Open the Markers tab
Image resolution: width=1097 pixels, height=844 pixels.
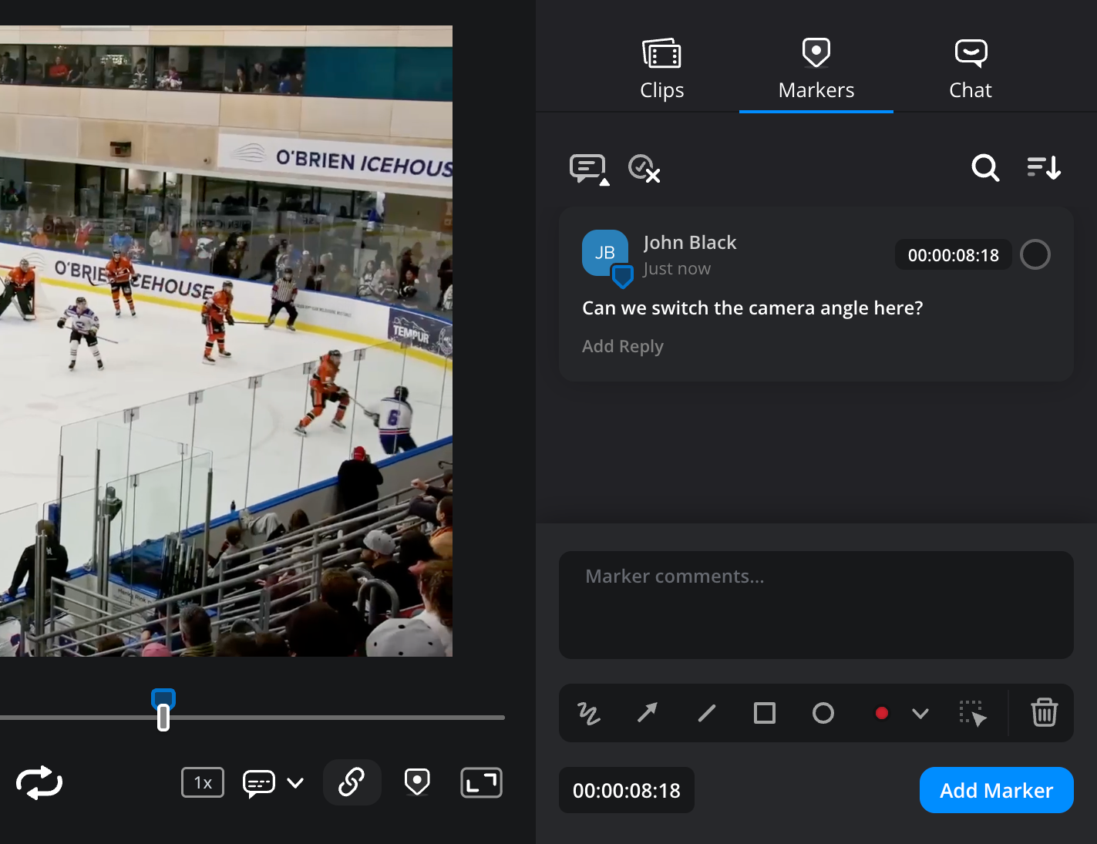816,69
